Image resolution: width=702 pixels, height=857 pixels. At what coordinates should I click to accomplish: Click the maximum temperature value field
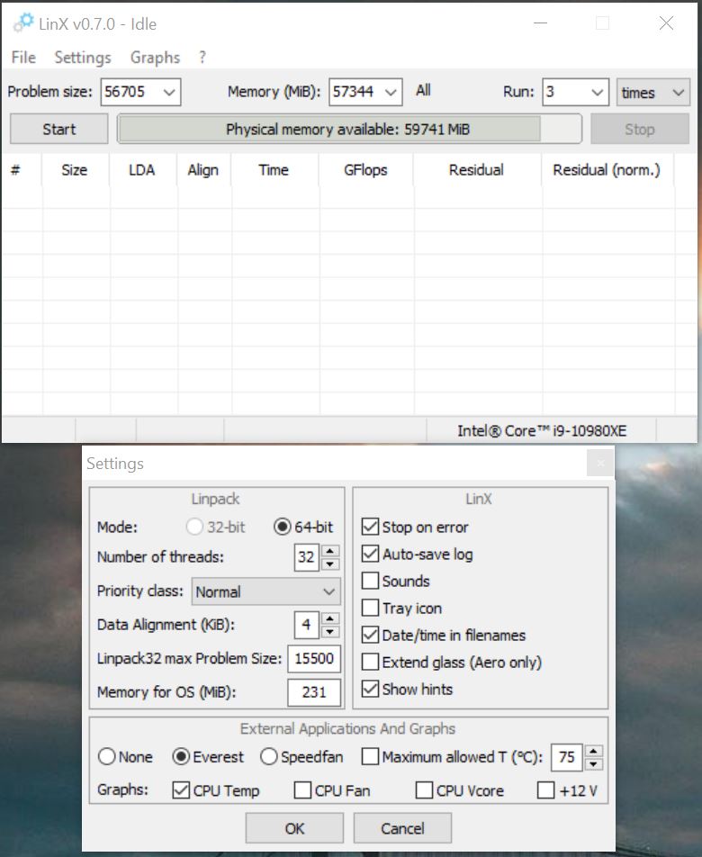(566, 758)
